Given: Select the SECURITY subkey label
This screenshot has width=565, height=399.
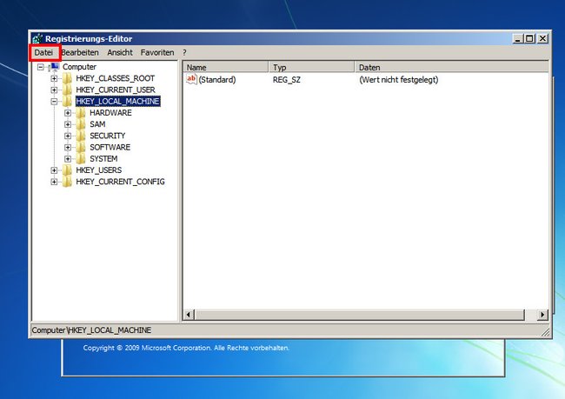Looking at the screenshot, I should click(108, 136).
